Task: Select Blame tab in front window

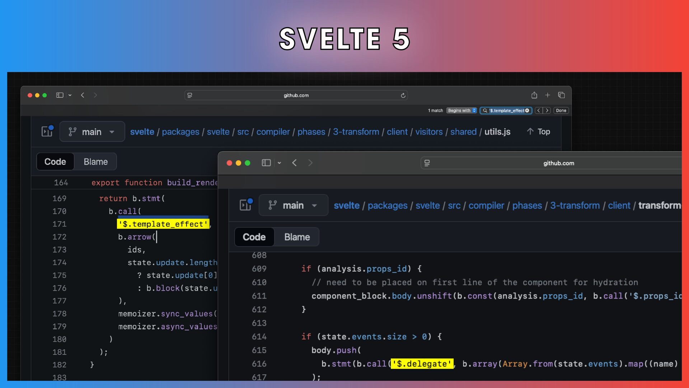Action: point(297,237)
